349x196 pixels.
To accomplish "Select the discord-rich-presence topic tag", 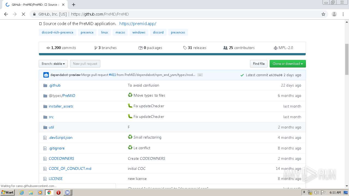I will 58,32.
